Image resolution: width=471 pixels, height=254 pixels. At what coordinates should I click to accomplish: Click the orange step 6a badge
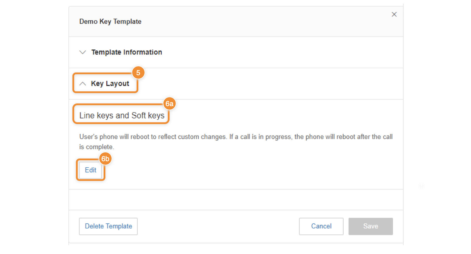[169, 104]
